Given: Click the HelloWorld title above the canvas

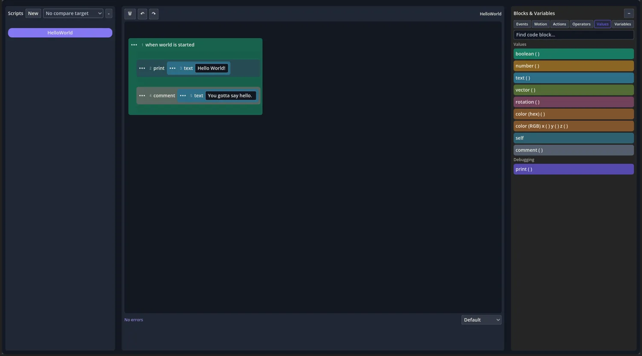Looking at the screenshot, I should 490,14.
